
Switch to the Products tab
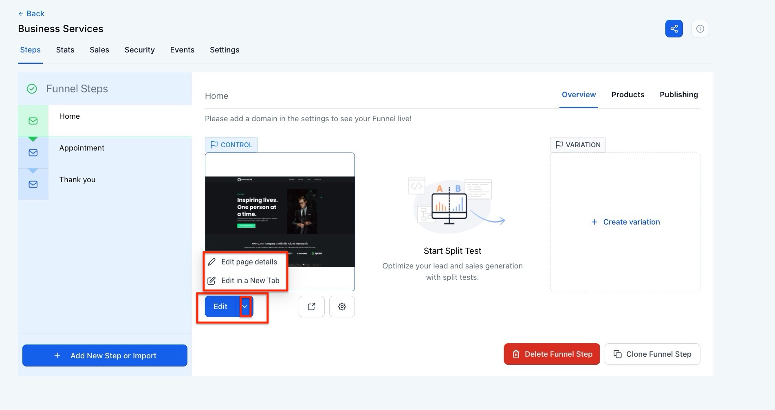pyautogui.click(x=627, y=95)
